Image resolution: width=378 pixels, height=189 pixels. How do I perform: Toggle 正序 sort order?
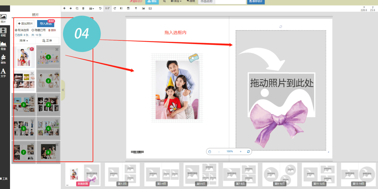pyautogui.click(x=47, y=41)
